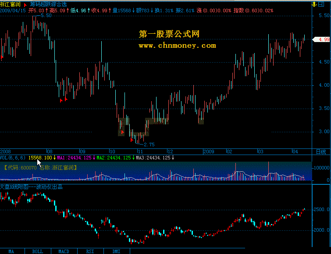Select the RSI indicator tab
This screenshot has height=254, width=331.
click(x=90, y=251)
